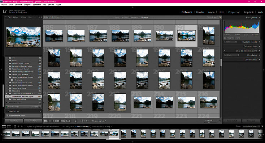Open the Metadatos menu
265x143 pixels.
(x=37, y=5)
